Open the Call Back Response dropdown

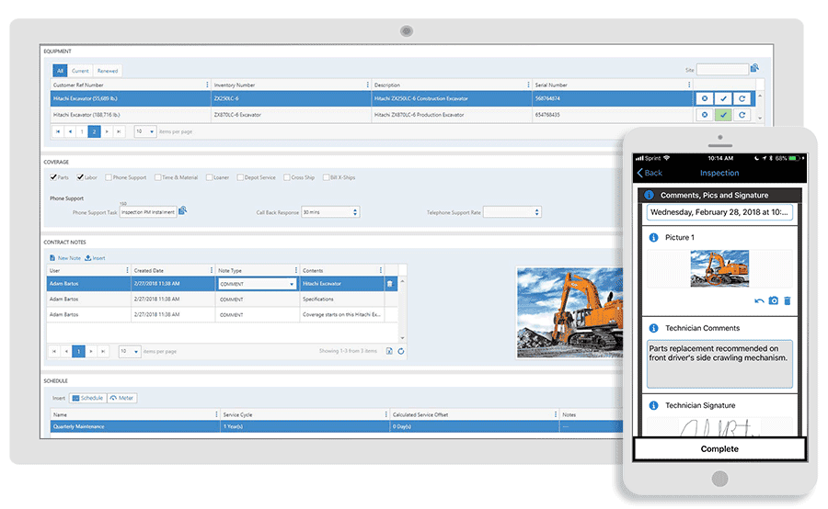(x=354, y=212)
